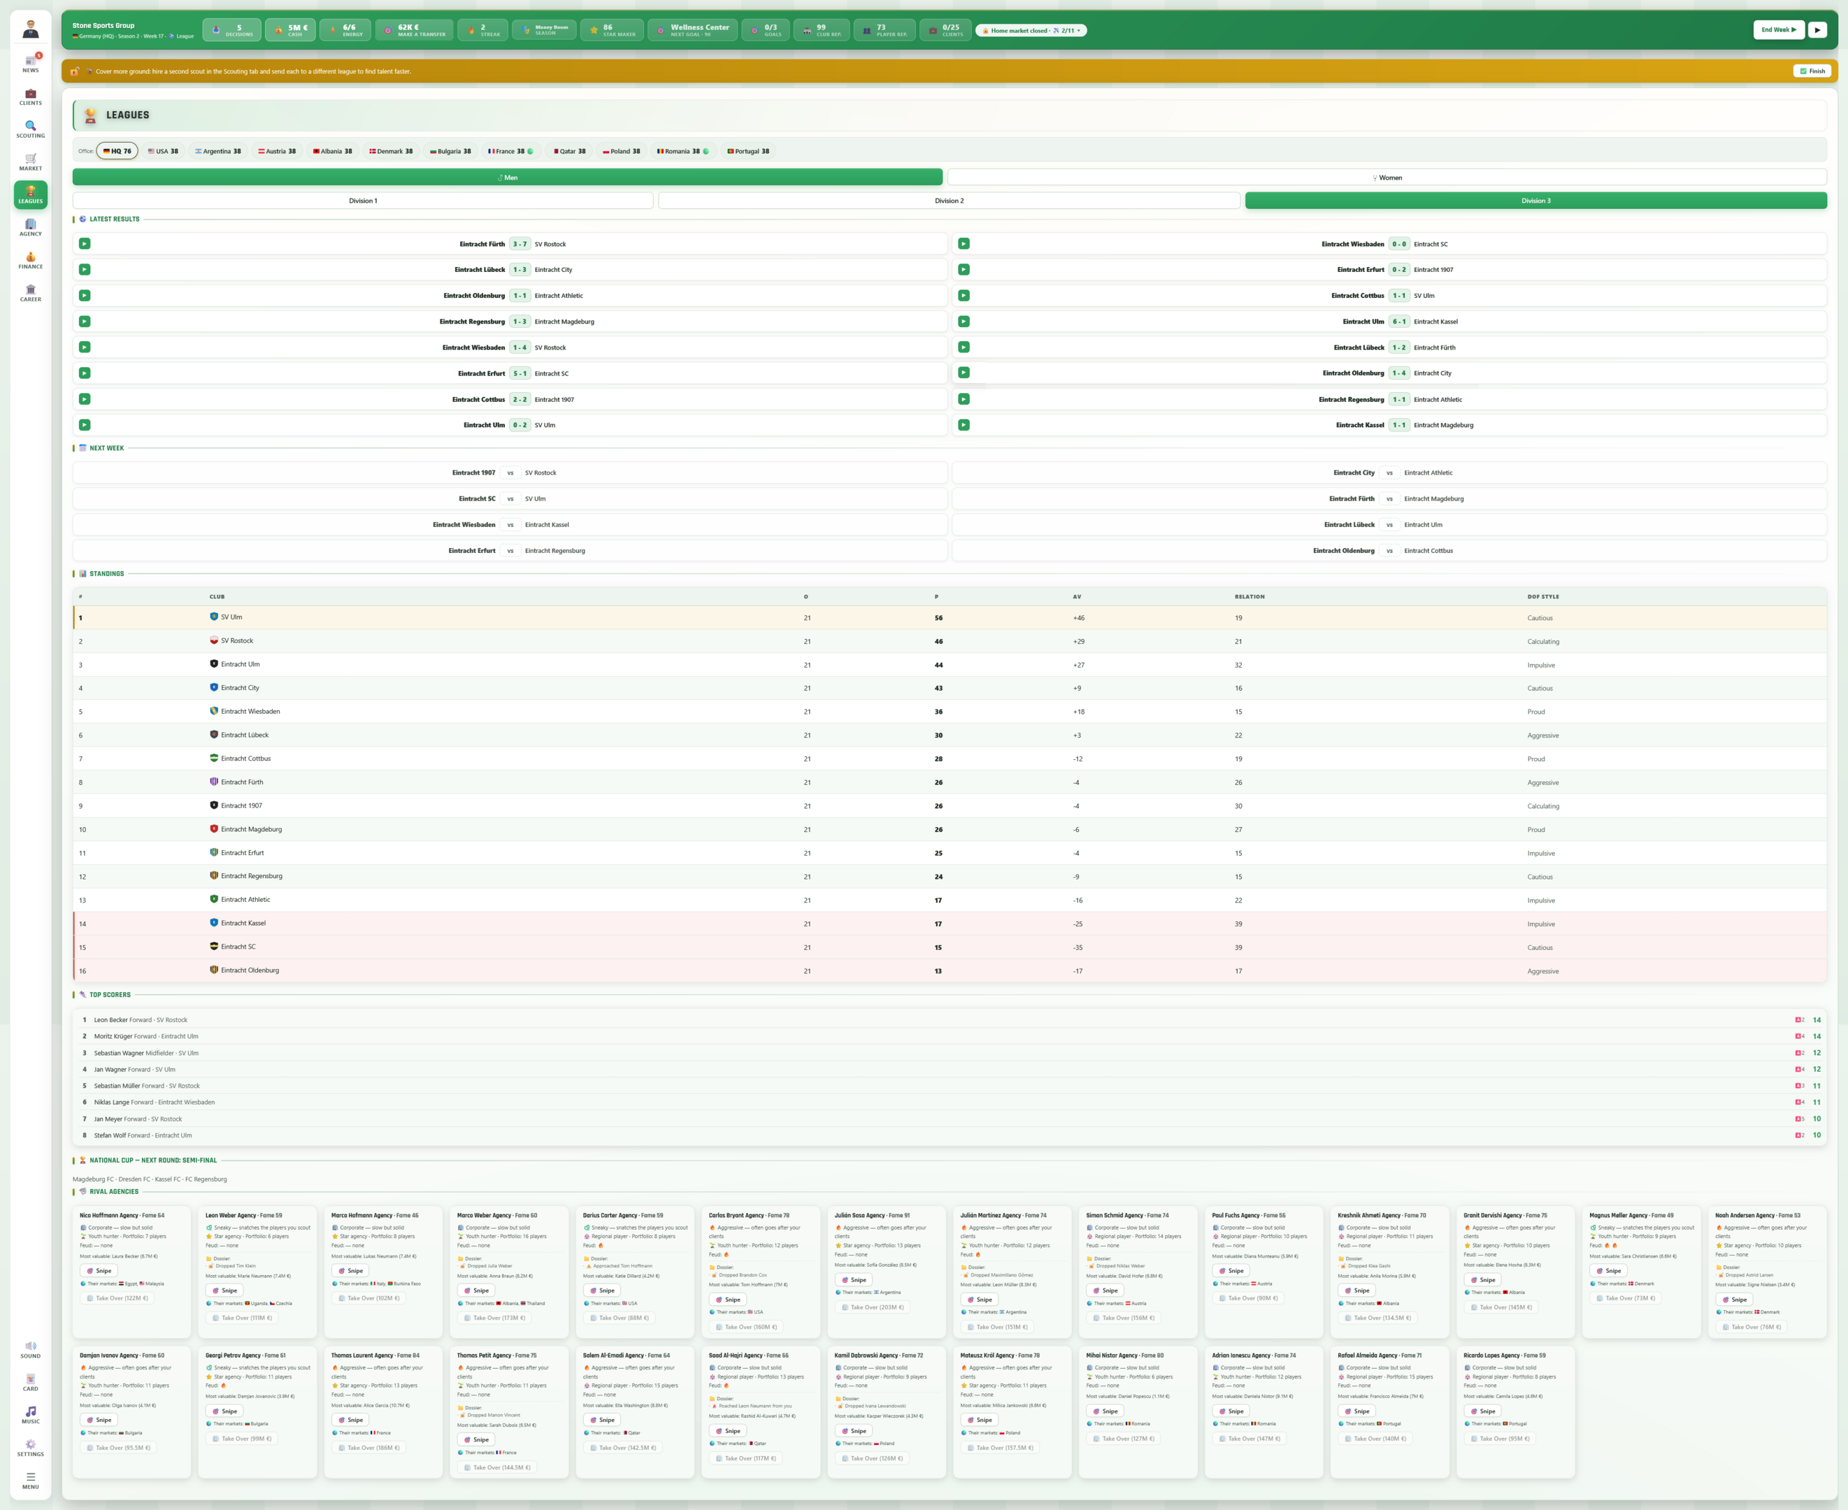Select the Portugal 38 office chip
Viewport: 1848px width, 1510px height.
pyautogui.click(x=748, y=151)
